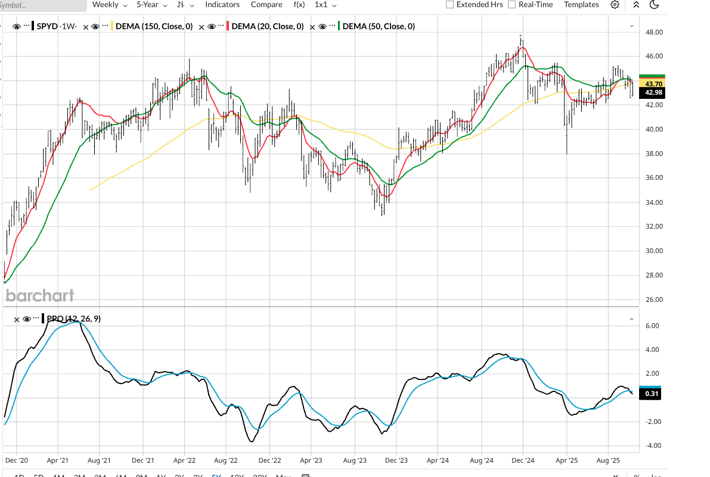710x477 pixels.
Task: Toggle visibility eye for DEMA 20
Action: coord(212,27)
